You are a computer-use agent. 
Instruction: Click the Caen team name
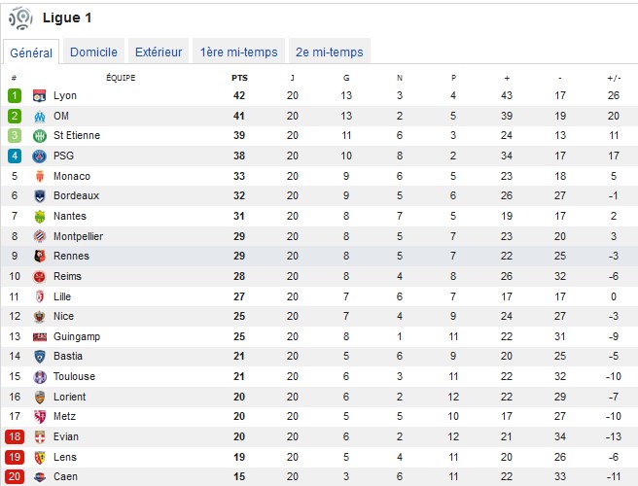coord(65,476)
